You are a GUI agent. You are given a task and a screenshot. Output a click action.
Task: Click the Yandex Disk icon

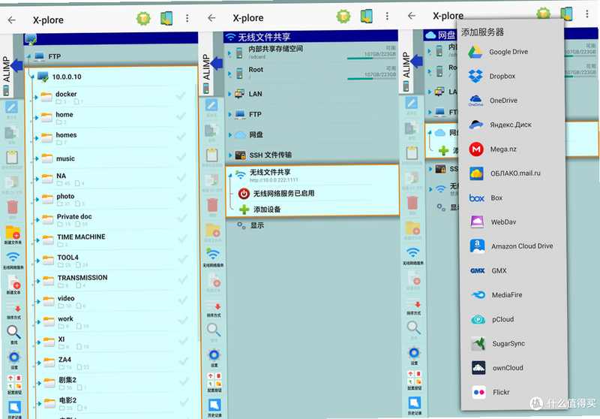[476, 125]
